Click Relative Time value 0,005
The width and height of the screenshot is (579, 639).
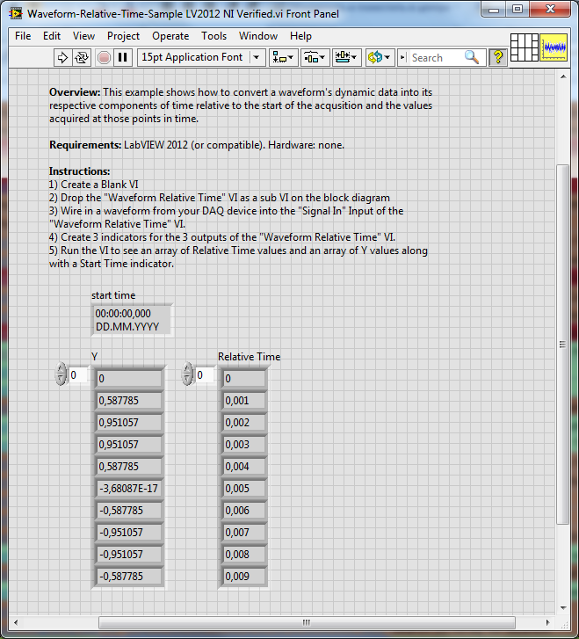coord(243,488)
